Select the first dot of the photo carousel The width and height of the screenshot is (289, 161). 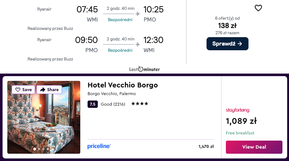[x=35, y=149]
